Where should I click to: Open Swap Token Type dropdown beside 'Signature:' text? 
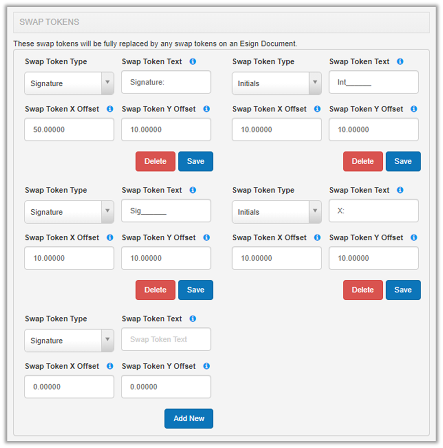pos(69,84)
